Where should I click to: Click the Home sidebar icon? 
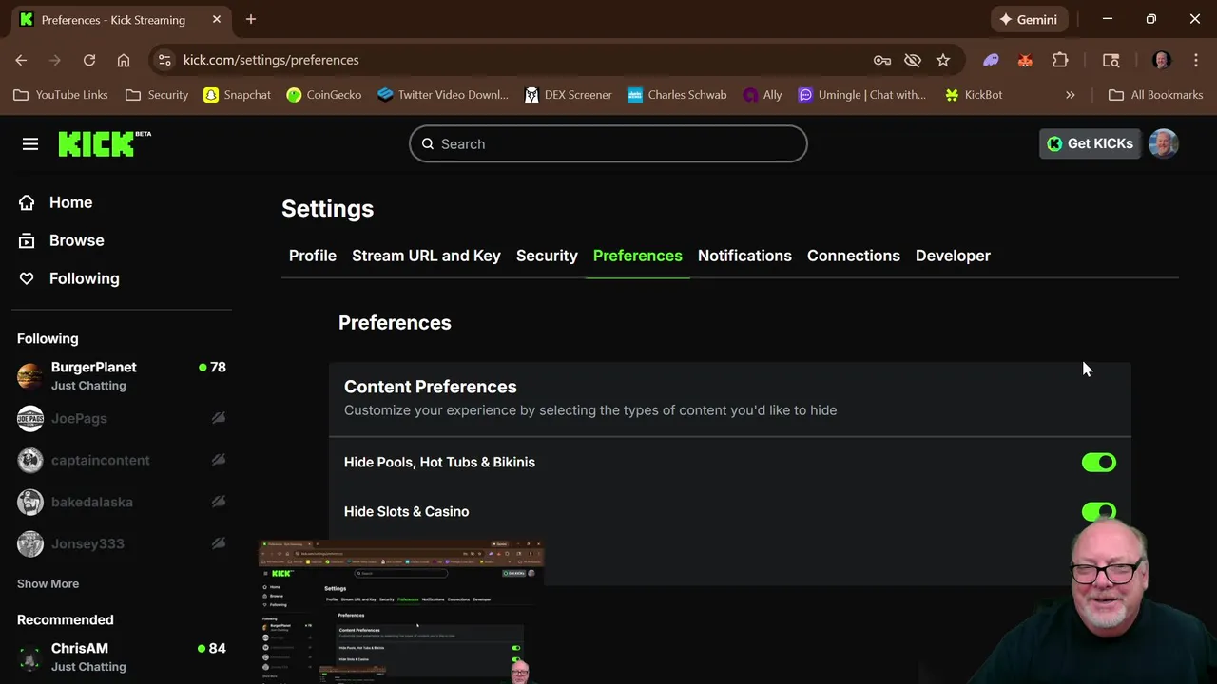27,202
